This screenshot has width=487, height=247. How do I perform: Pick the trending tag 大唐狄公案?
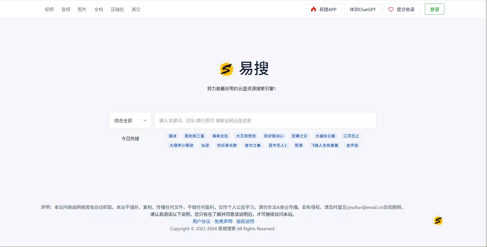(325, 136)
